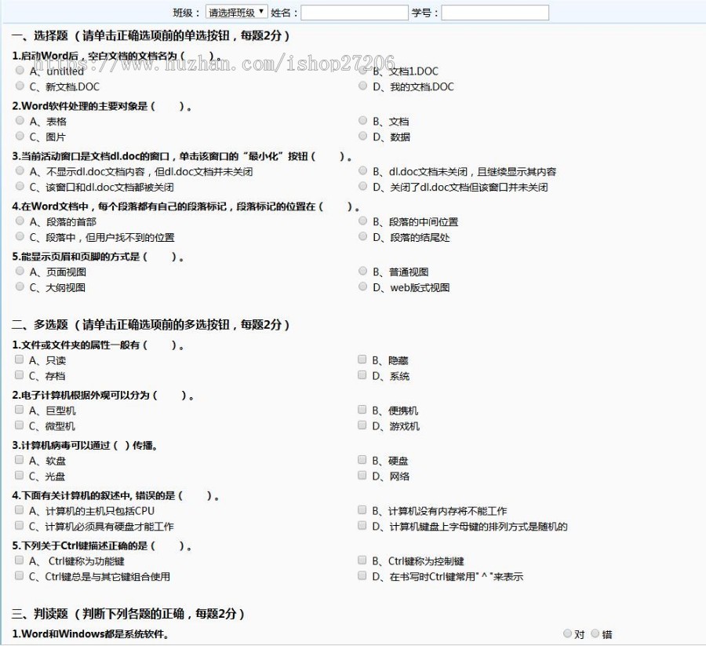The width and height of the screenshot is (706, 646).
Task: Enable checkbox A、软盘
Action: coord(19,459)
